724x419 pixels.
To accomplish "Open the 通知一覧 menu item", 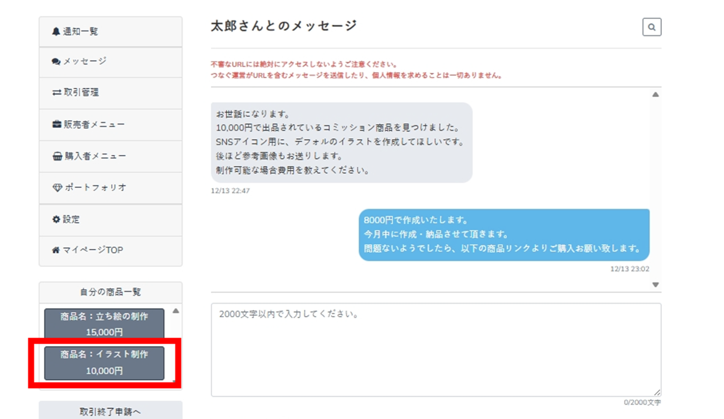I will pos(110,32).
